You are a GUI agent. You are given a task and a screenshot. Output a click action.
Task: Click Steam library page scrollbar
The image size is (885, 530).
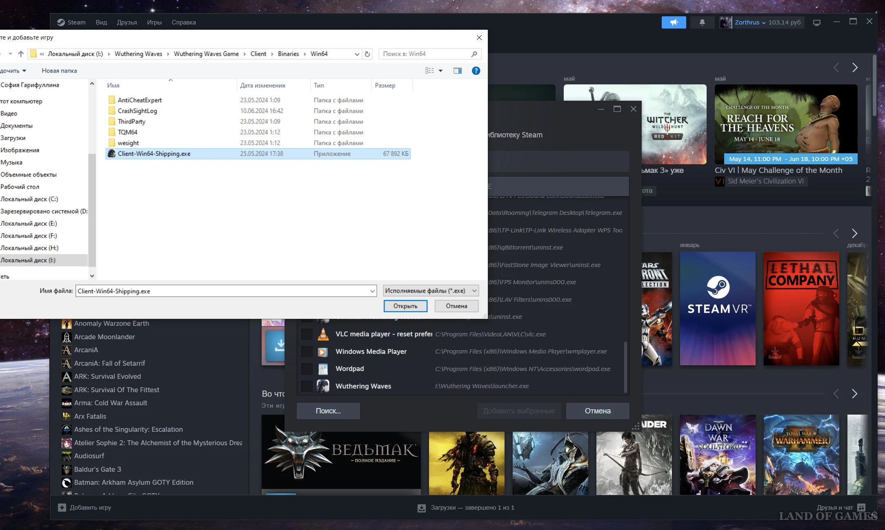coord(874,86)
